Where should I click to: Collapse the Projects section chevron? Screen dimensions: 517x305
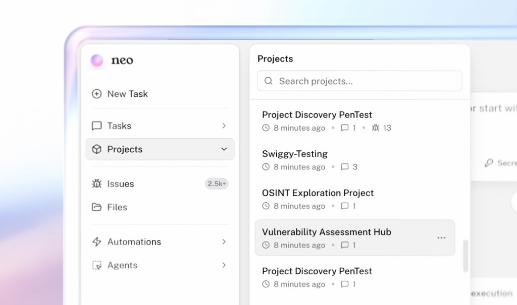[224, 149]
